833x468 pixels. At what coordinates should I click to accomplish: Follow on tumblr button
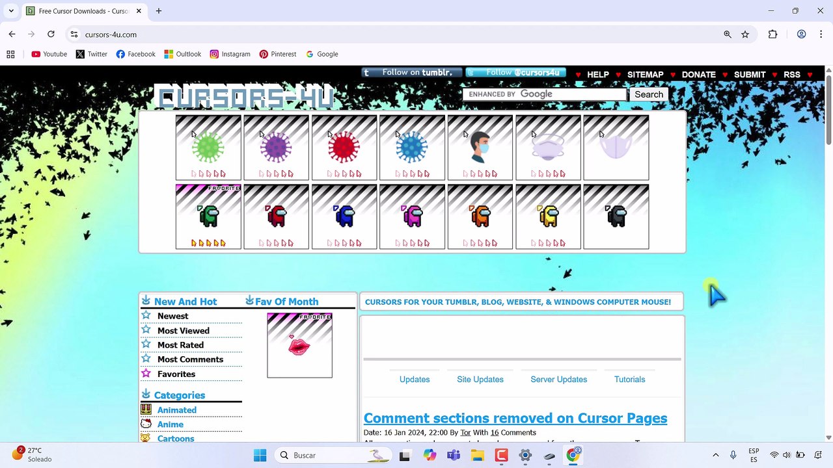[x=411, y=73]
